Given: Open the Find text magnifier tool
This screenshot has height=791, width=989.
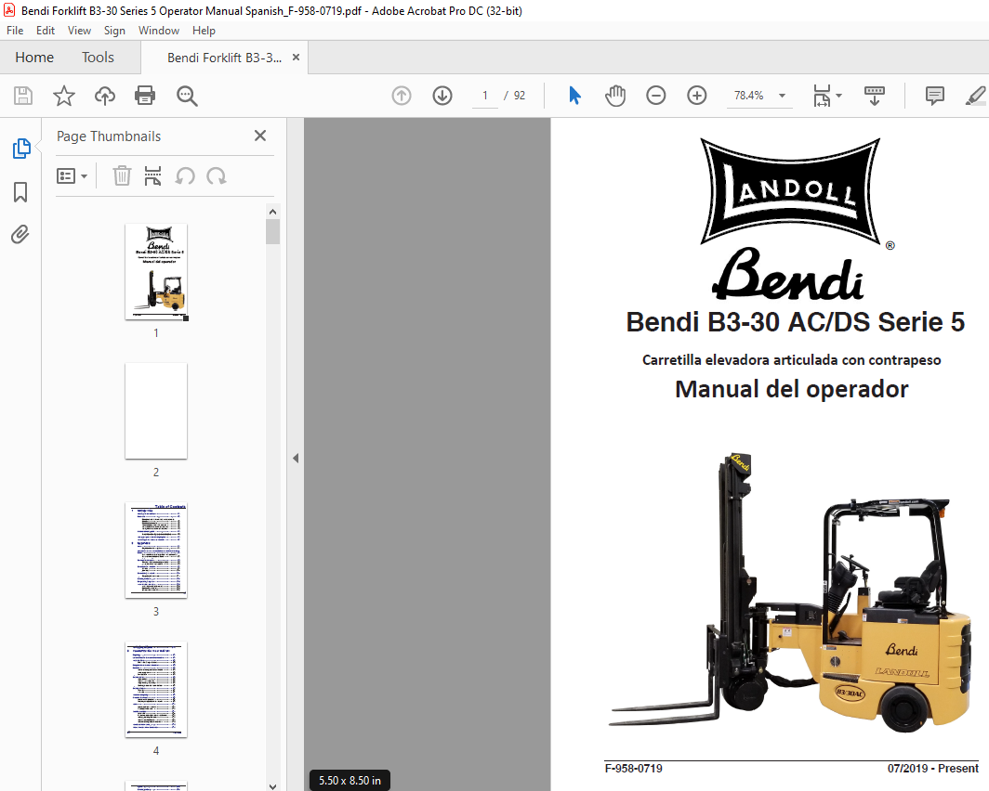Looking at the screenshot, I should pos(187,96).
